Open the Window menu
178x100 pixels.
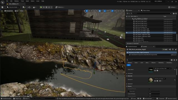(16, 1)
